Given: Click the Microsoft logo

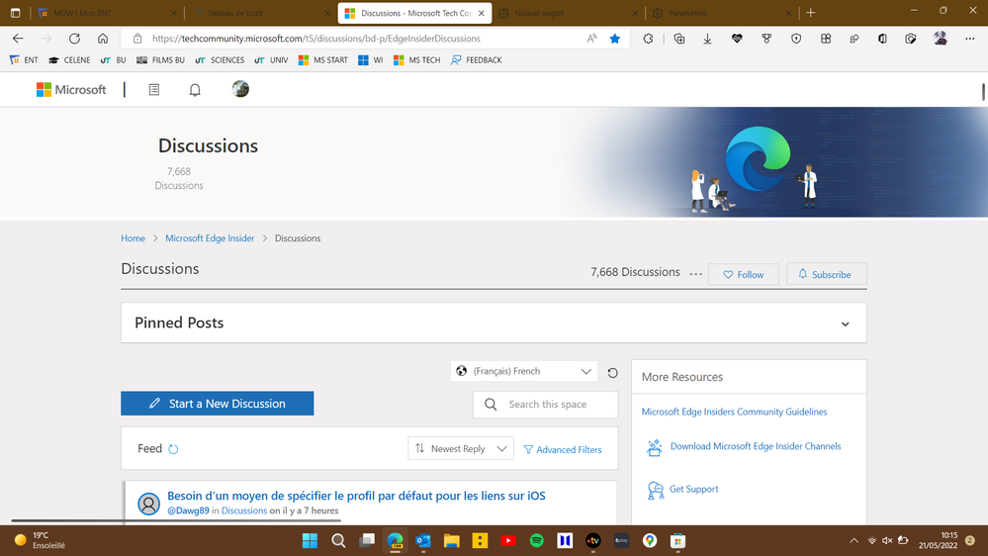Looking at the screenshot, I should click(71, 89).
